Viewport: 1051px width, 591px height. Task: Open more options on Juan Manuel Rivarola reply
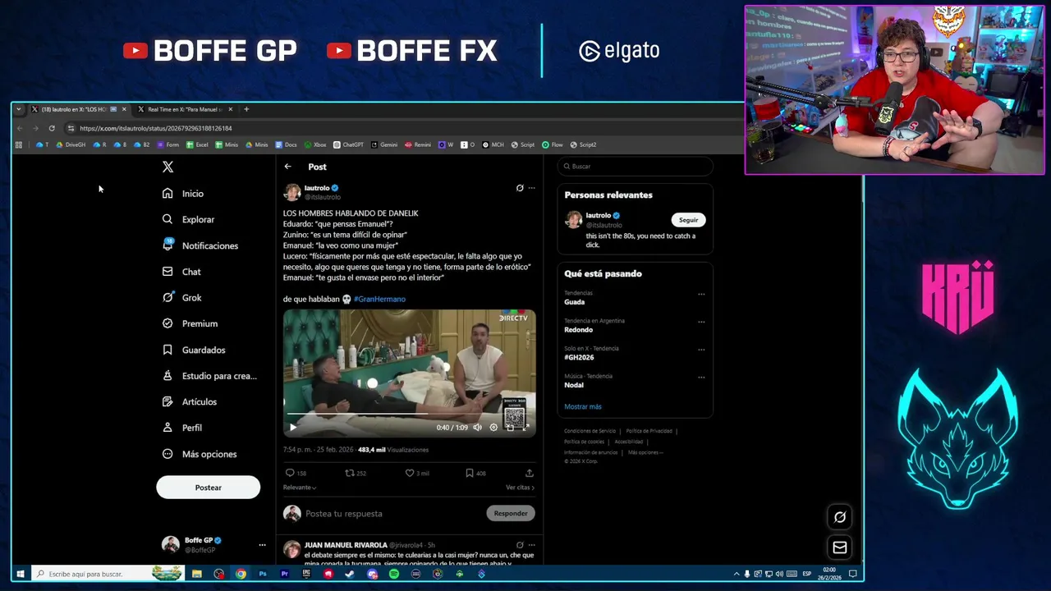(x=531, y=545)
